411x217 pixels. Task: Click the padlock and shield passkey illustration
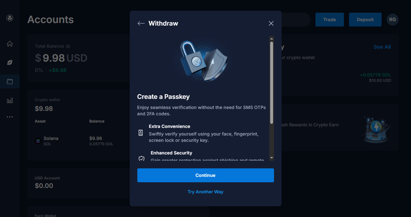204,61
